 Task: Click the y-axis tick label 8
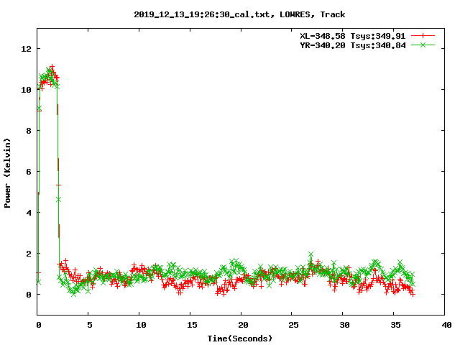pos(29,131)
